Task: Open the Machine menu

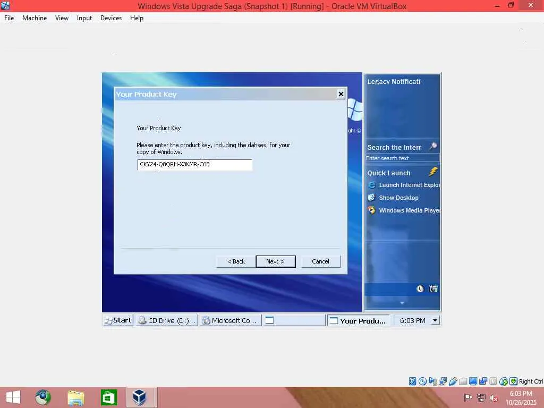Action: tap(35, 18)
